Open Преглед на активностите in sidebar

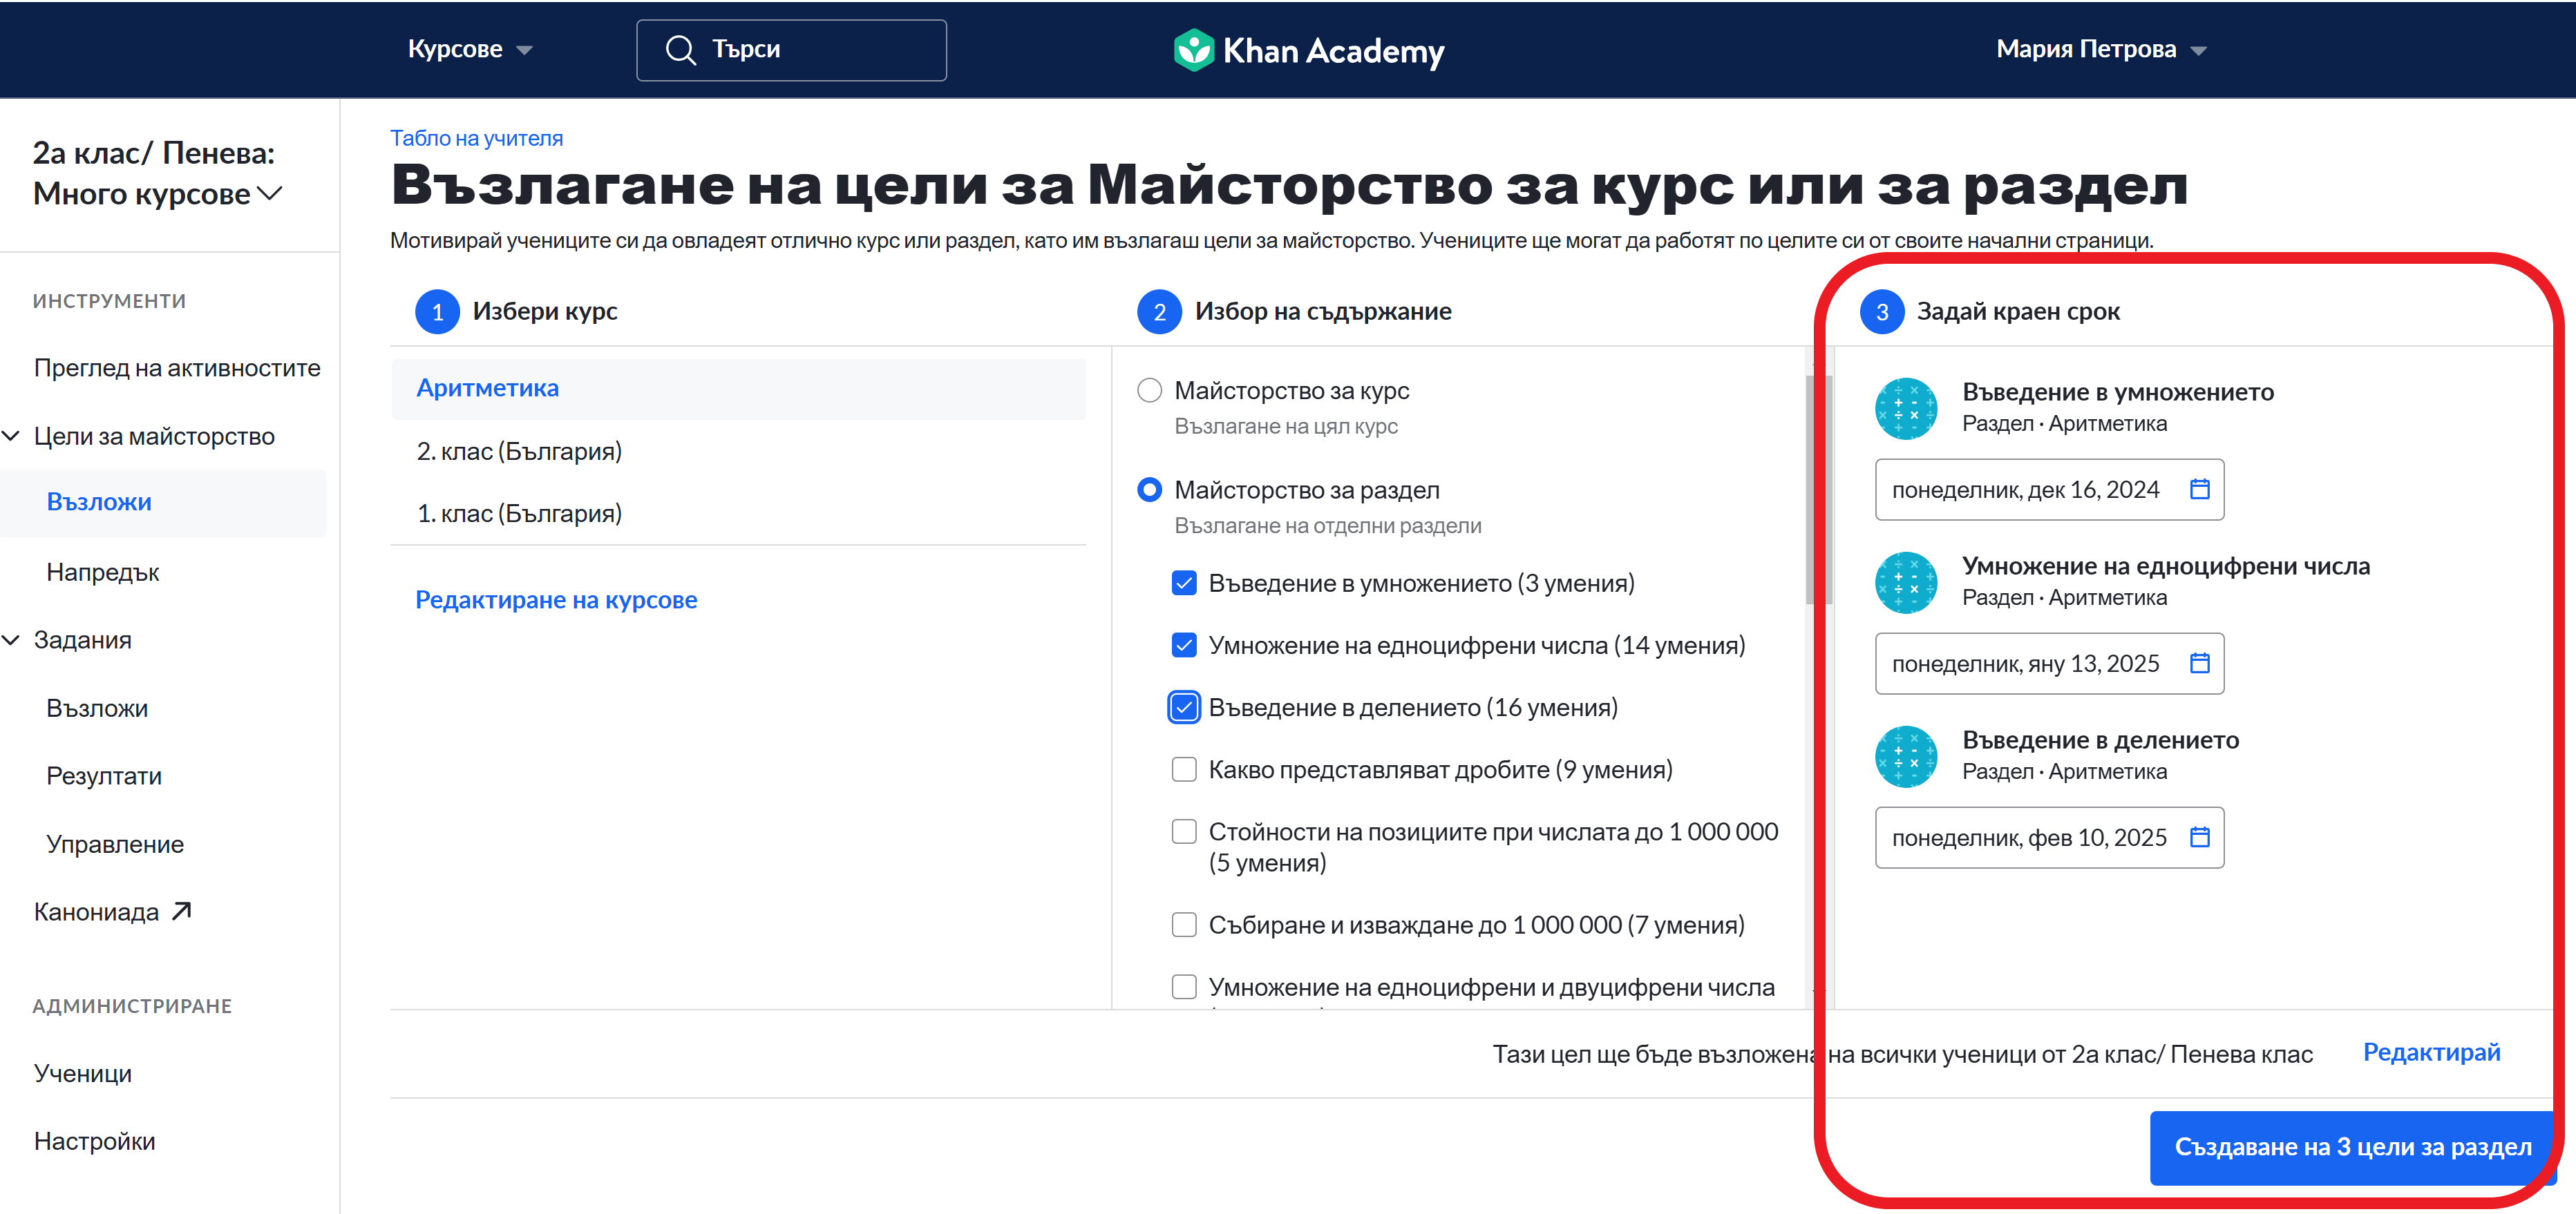point(177,367)
